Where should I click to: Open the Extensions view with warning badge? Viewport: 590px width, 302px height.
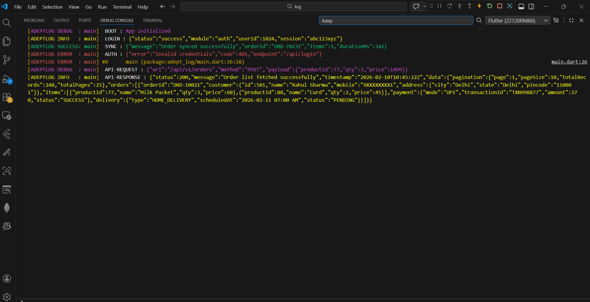(x=7, y=97)
